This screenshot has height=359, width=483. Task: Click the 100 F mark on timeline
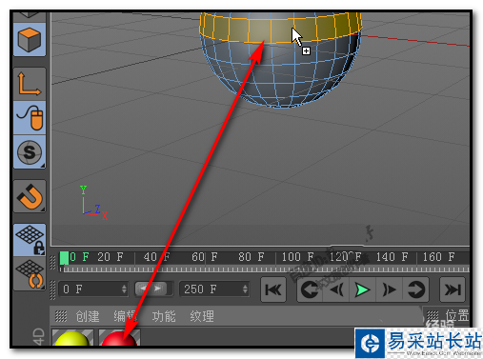297,257
